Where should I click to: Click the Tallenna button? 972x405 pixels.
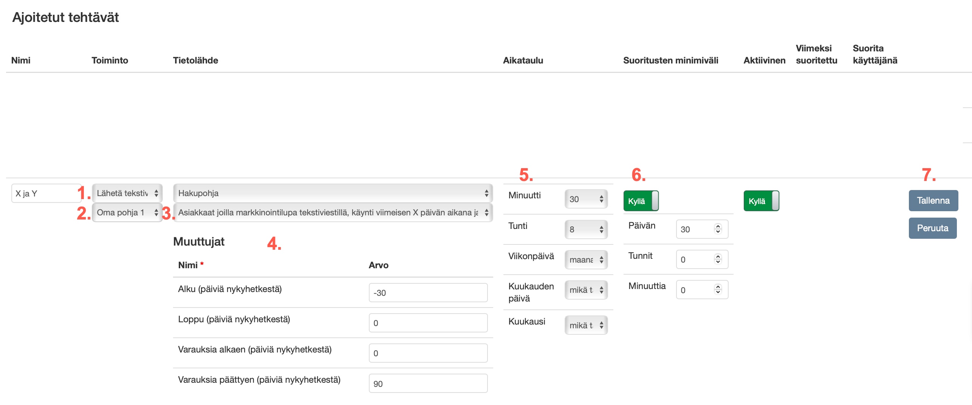(x=933, y=201)
